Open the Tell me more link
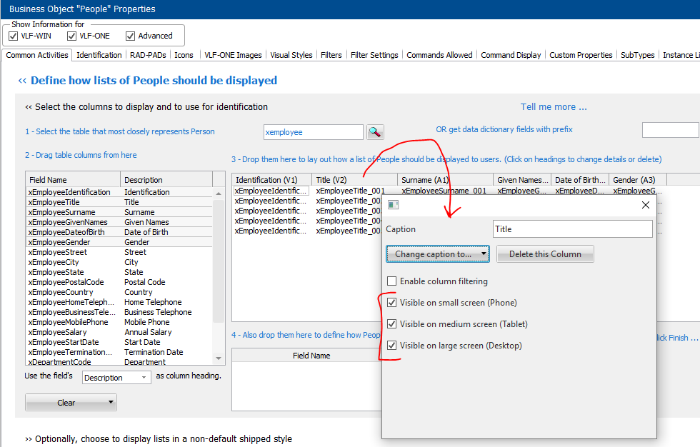 click(554, 107)
